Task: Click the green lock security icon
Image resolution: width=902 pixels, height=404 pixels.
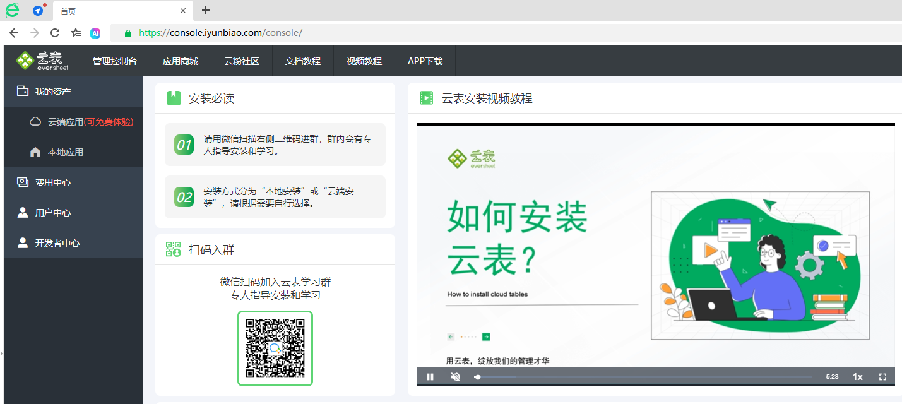Action: click(128, 33)
